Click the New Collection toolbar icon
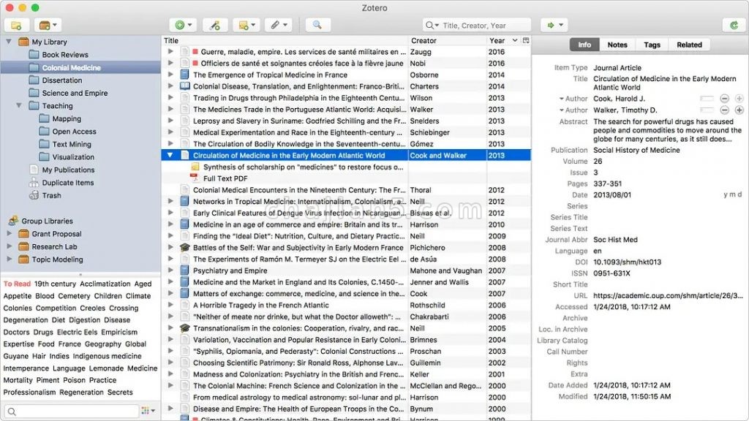Image resolution: width=749 pixels, height=421 pixels. [16, 26]
